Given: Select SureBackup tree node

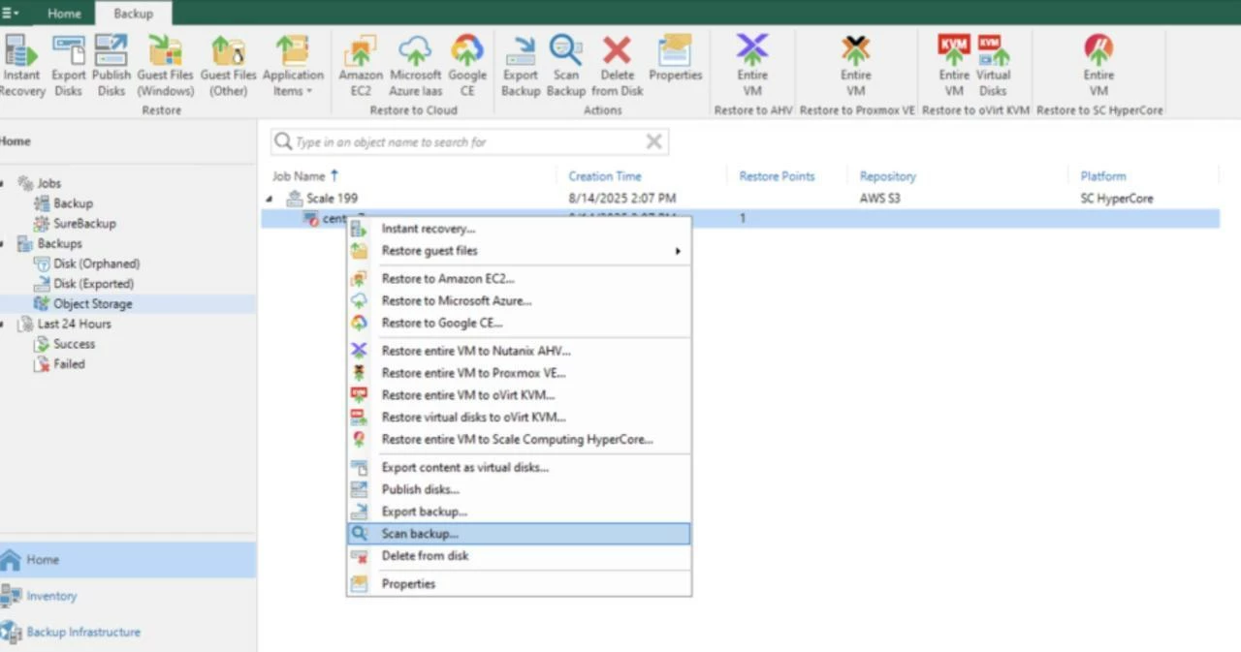Looking at the screenshot, I should [84, 223].
